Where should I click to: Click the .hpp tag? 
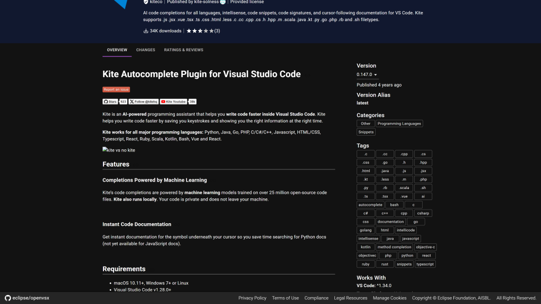coord(423,163)
